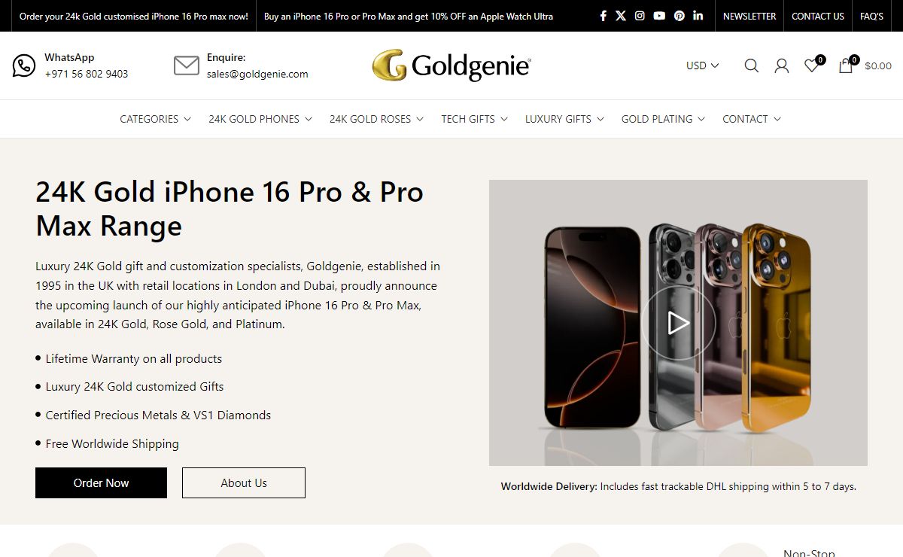This screenshot has width=903, height=557.
Task: Open the user account icon
Action: tap(781, 65)
